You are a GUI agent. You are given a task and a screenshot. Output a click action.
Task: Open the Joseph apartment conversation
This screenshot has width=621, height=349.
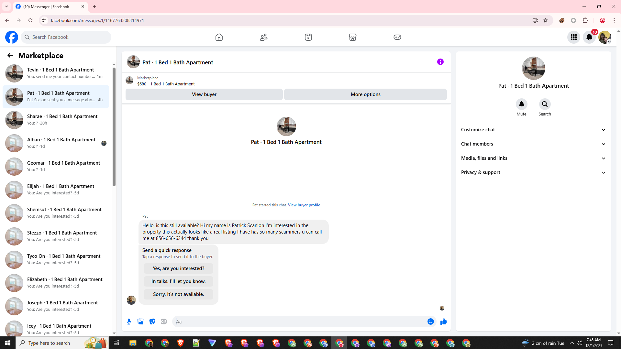[56, 306]
